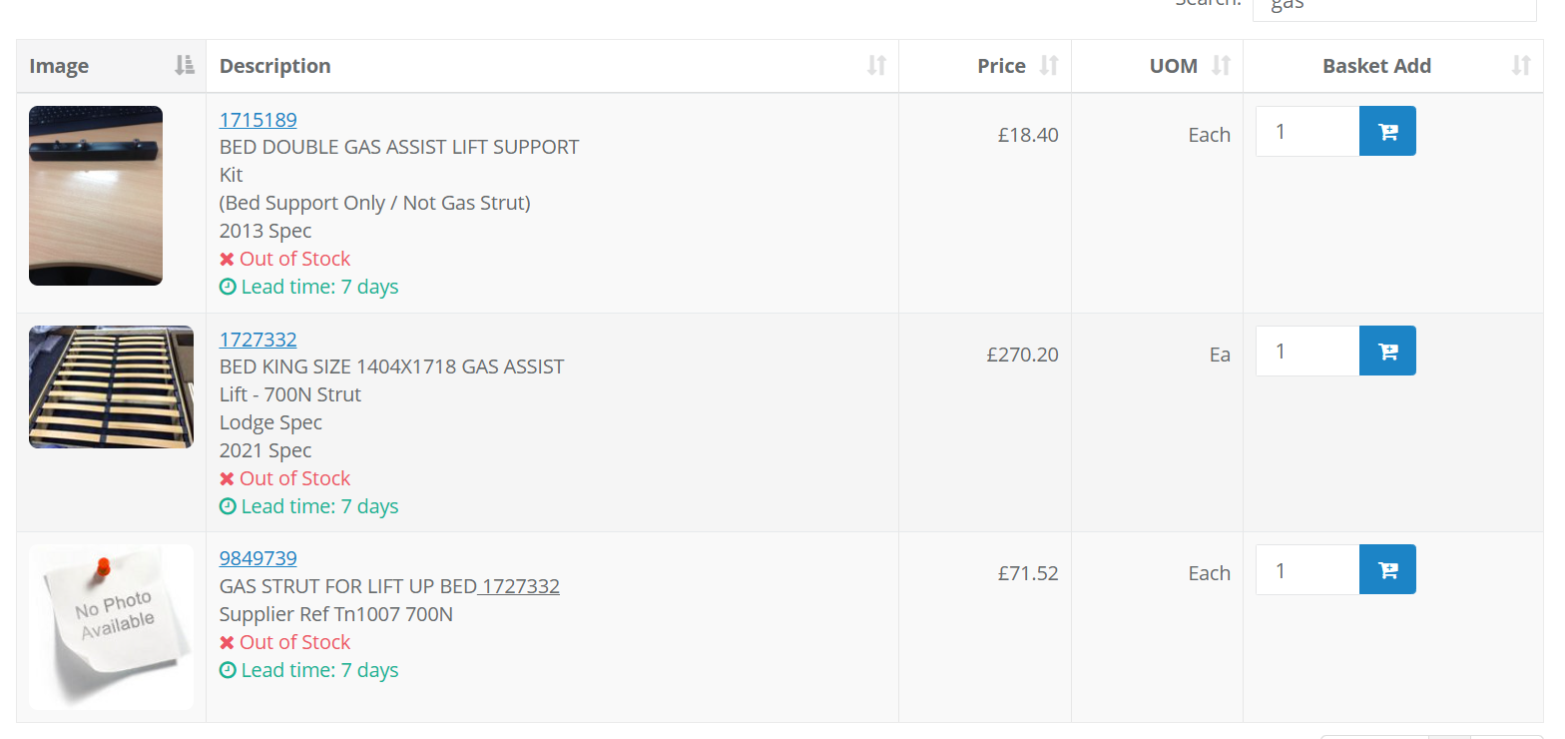Click quantity field for item 1715189
Screen dimensions: 1565x739
pyautogui.click(x=1307, y=132)
